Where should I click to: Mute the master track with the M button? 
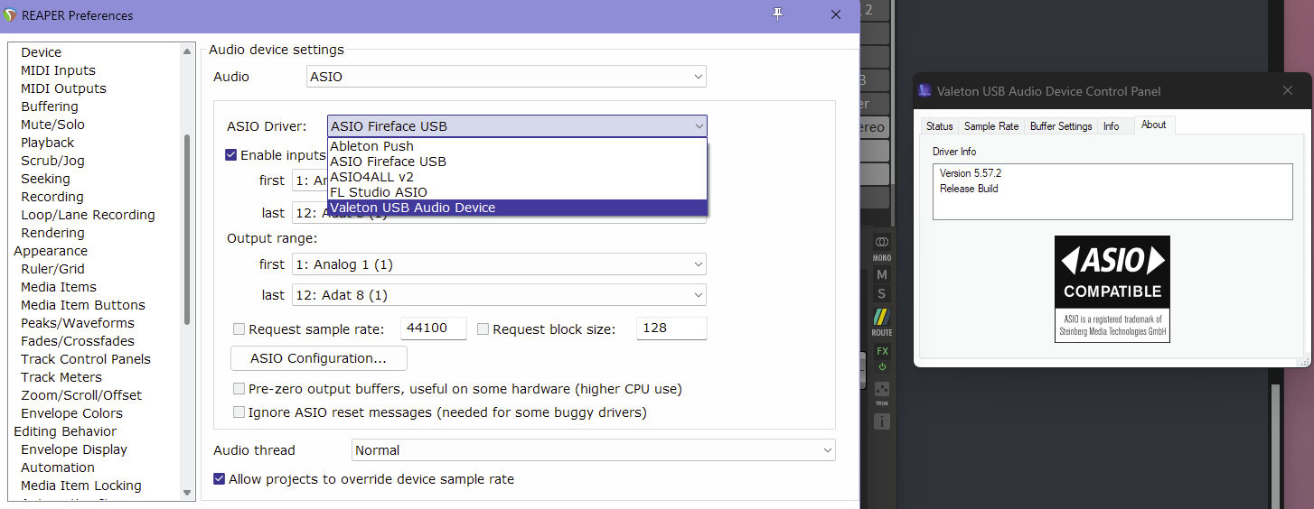click(x=882, y=274)
